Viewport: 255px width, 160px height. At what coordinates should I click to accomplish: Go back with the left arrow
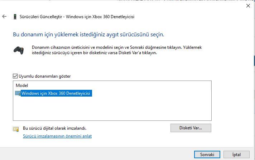[4, 16]
